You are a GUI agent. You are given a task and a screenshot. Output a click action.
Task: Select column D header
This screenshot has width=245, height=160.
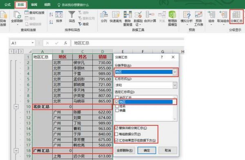[x=102, y=51]
